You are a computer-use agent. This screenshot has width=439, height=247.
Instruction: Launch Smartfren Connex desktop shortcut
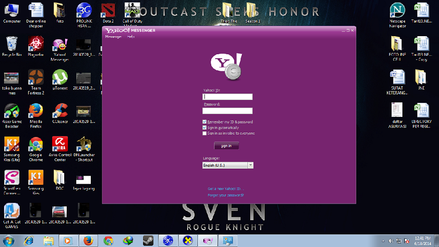coord(12,182)
